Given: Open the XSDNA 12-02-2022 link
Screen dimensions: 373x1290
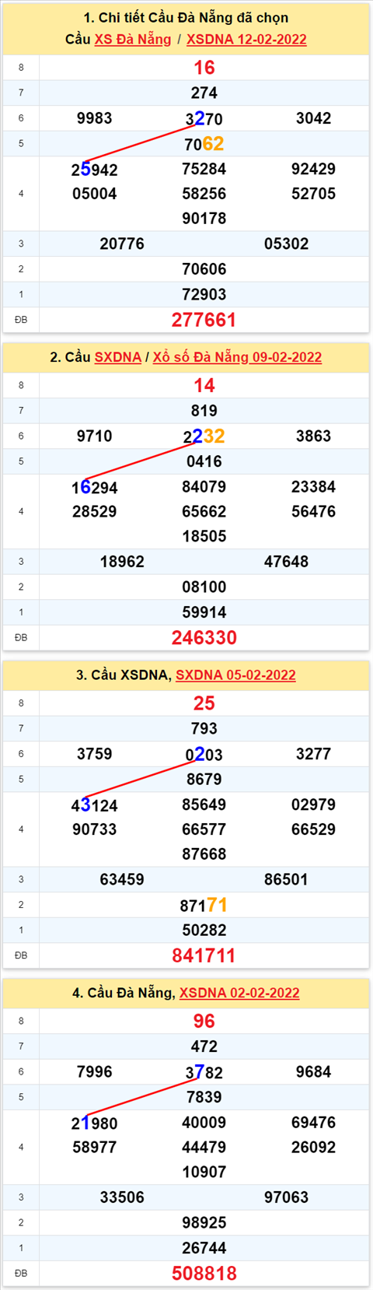Looking at the screenshot, I should (x=246, y=39).
